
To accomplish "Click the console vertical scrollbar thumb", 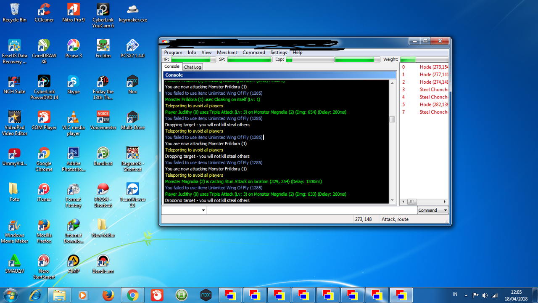I will point(392,119).
